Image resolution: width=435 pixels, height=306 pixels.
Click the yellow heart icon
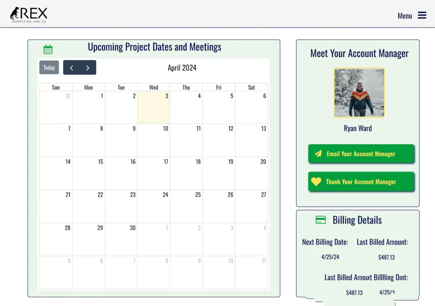(316, 182)
